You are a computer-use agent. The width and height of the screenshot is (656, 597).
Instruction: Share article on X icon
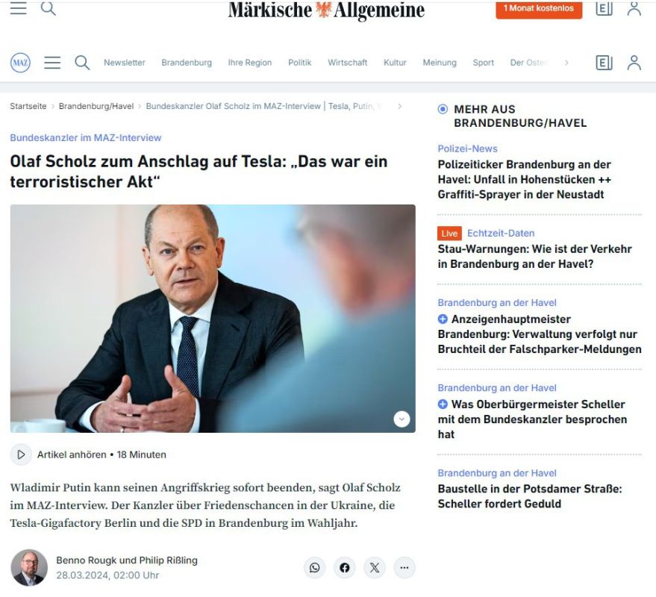pos(375,568)
